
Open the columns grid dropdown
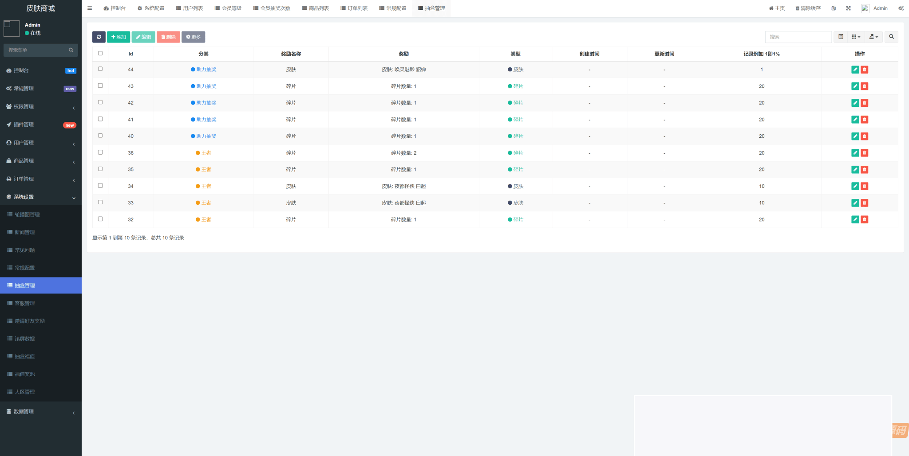pyautogui.click(x=856, y=37)
